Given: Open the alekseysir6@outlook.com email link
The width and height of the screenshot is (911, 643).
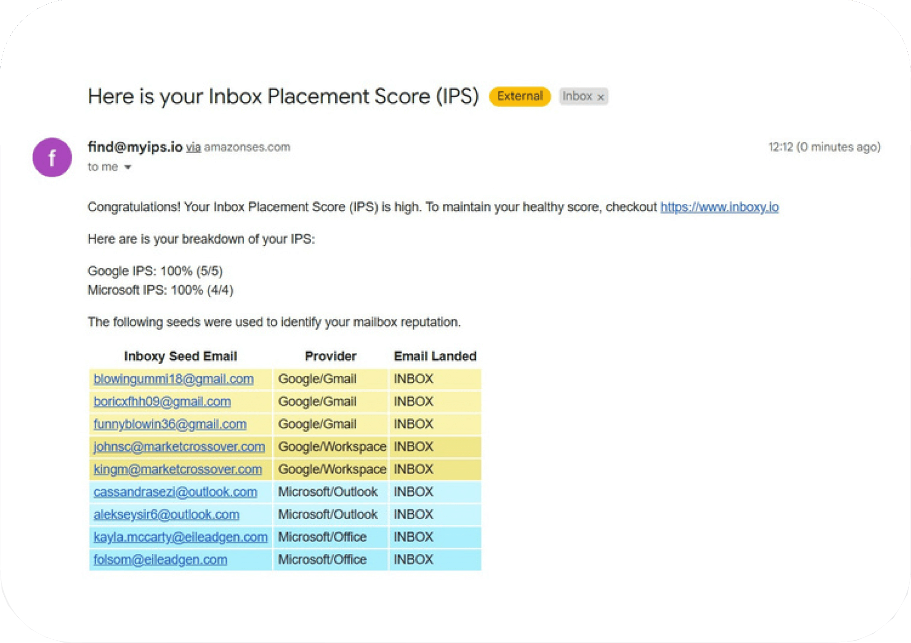Looking at the screenshot, I should (166, 514).
